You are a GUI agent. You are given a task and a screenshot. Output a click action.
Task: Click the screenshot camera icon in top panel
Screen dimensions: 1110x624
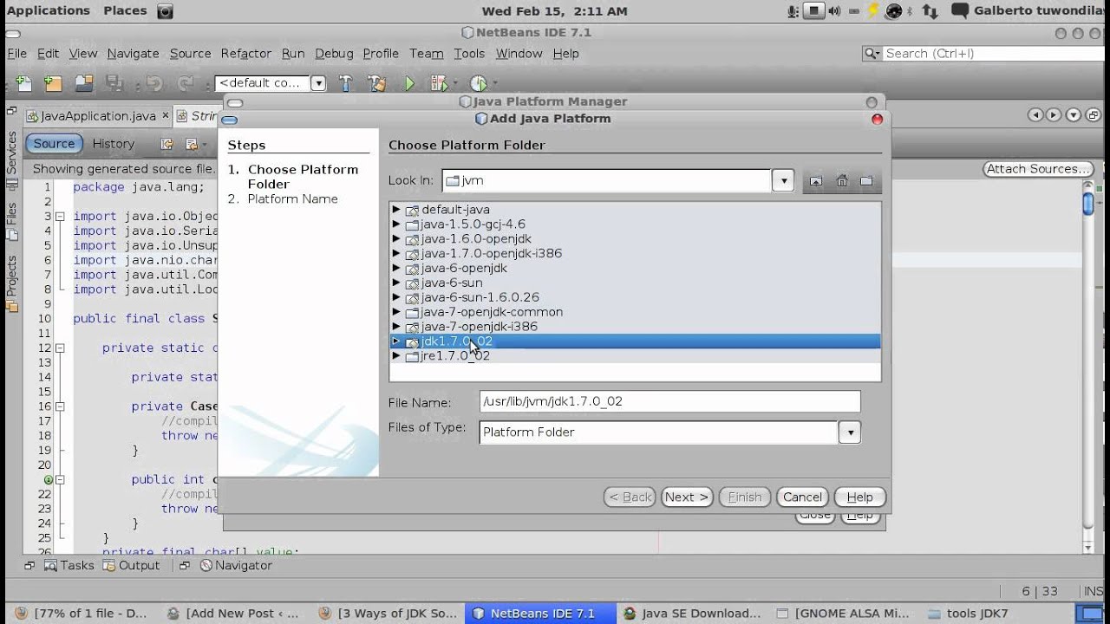165,11
